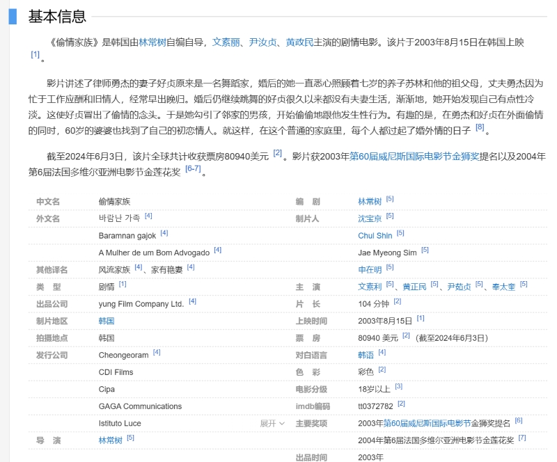Screen dimensions: 557x462
Task: Open 第60届威尼斯国际电影节 in the 主要奖项 row
Action: click(426, 423)
